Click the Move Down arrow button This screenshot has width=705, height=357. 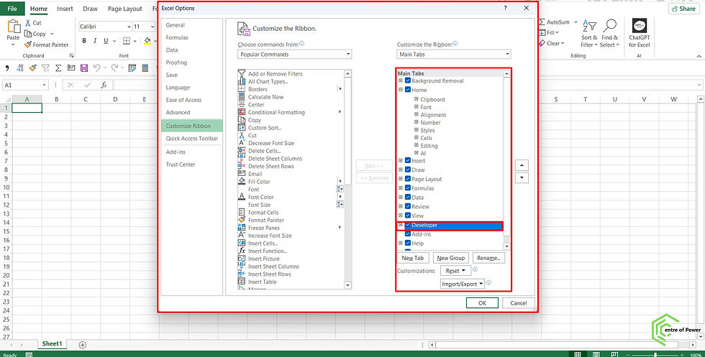pyautogui.click(x=522, y=177)
